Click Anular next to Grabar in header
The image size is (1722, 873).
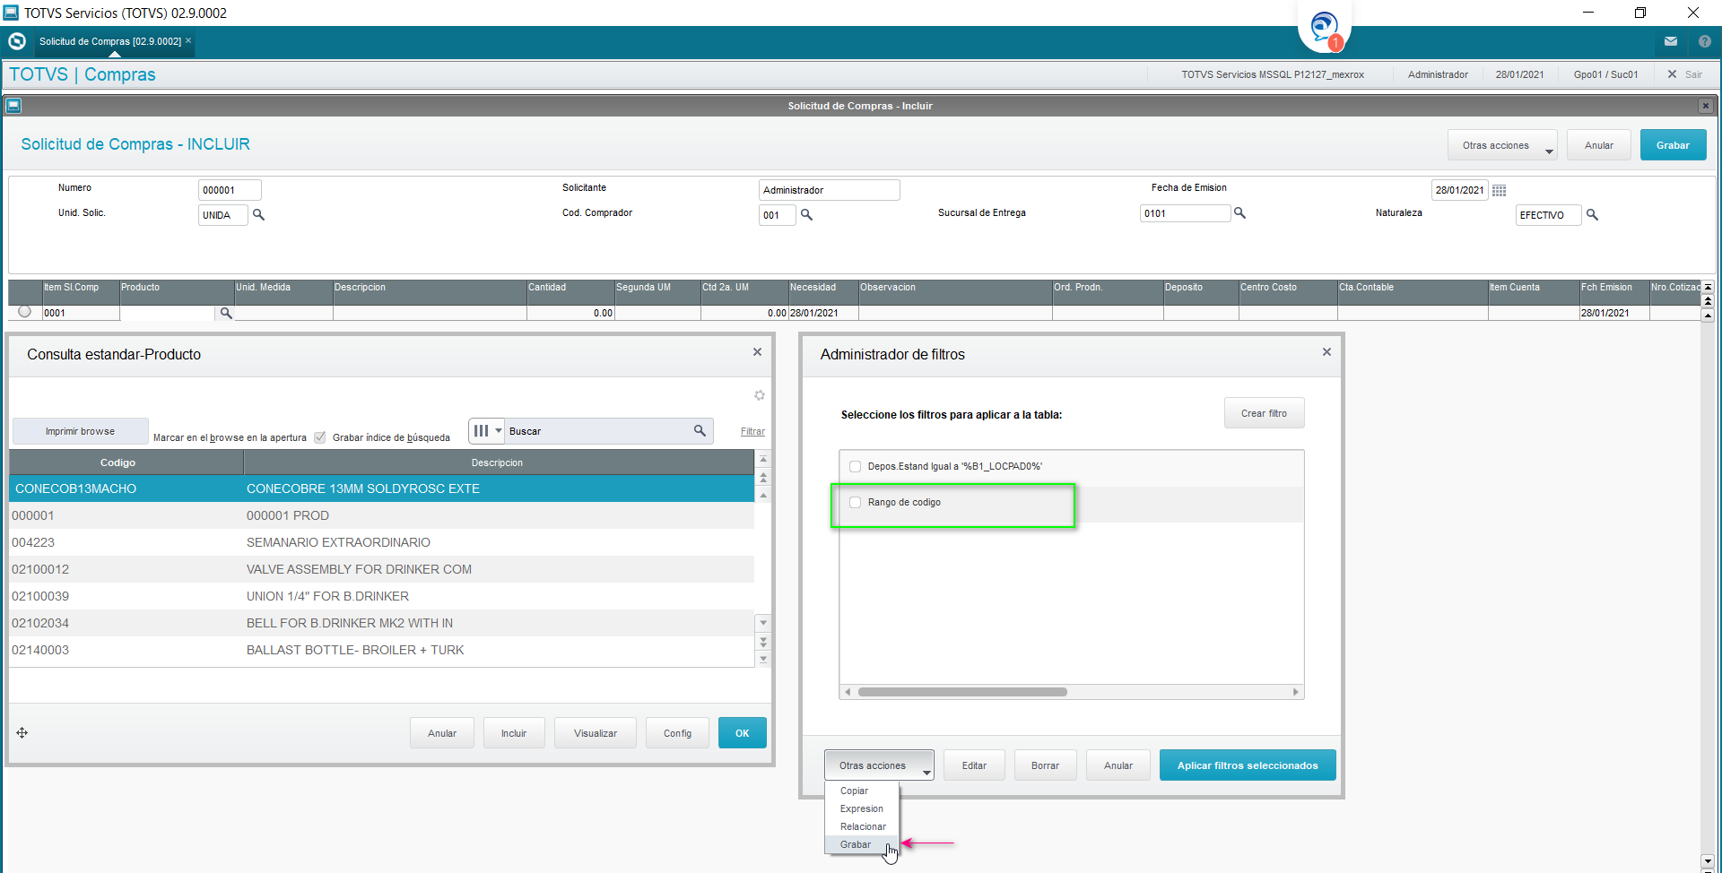click(1599, 145)
